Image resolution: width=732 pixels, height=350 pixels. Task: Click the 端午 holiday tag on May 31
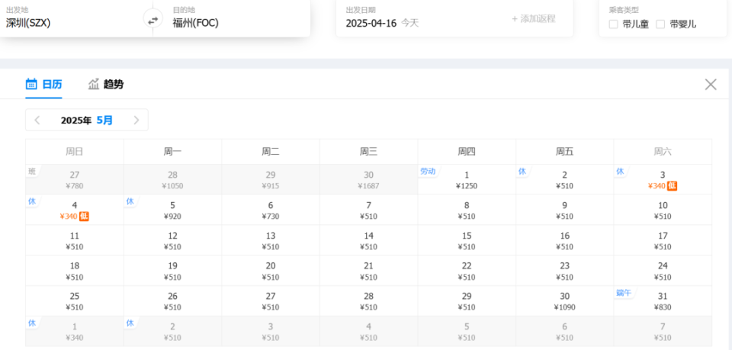pyautogui.click(x=624, y=293)
